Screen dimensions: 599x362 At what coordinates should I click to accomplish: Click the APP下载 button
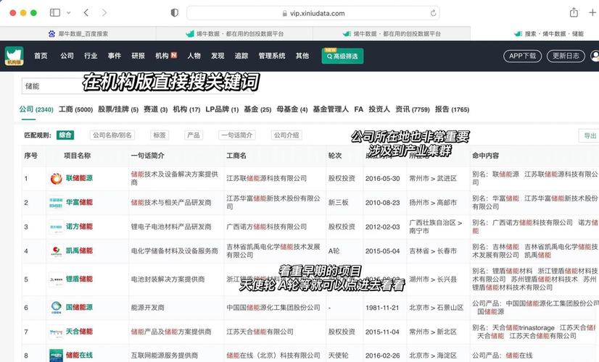pos(522,56)
